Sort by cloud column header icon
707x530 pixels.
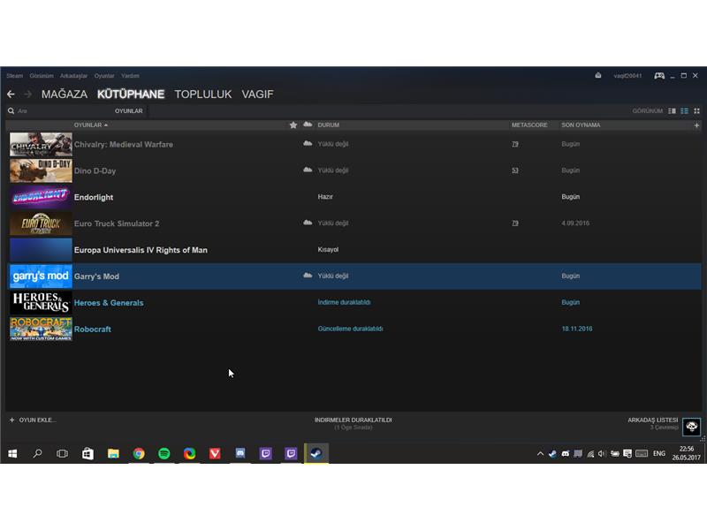point(308,125)
